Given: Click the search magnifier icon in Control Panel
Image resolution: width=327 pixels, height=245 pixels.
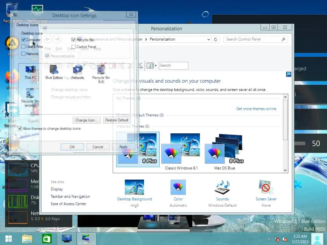Looking at the screenshot, I should coord(284,39).
